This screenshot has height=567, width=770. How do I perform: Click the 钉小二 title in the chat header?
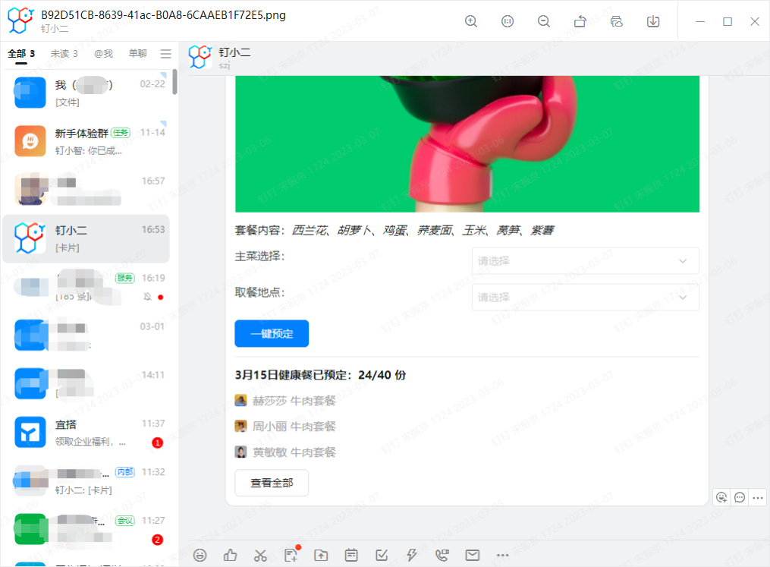point(234,52)
